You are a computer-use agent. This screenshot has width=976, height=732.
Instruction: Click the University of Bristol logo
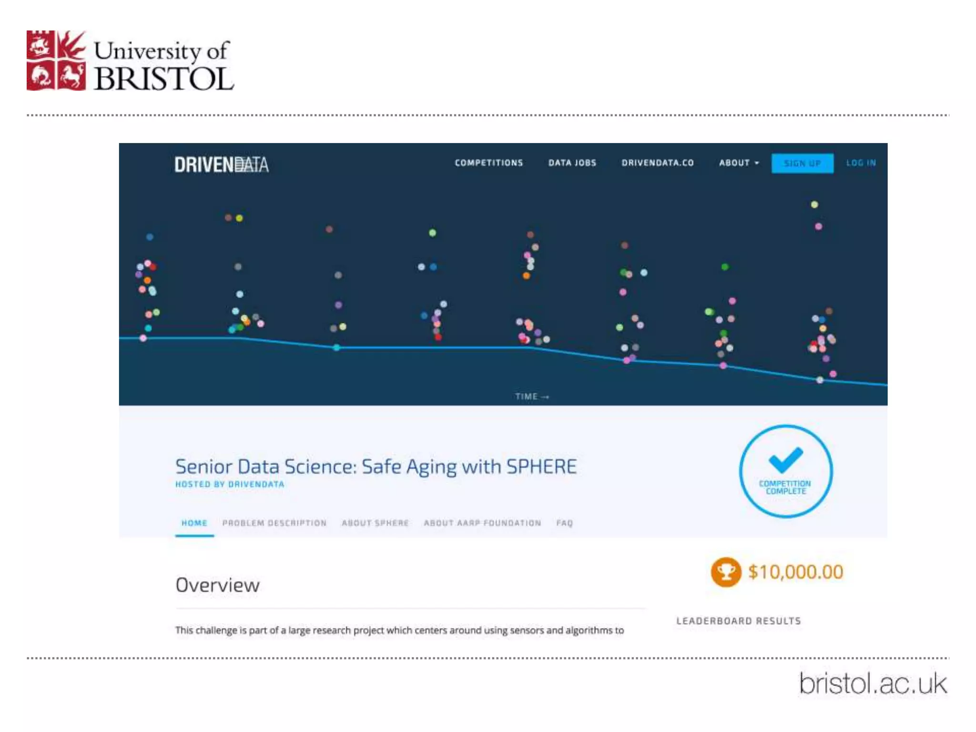[x=130, y=61]
